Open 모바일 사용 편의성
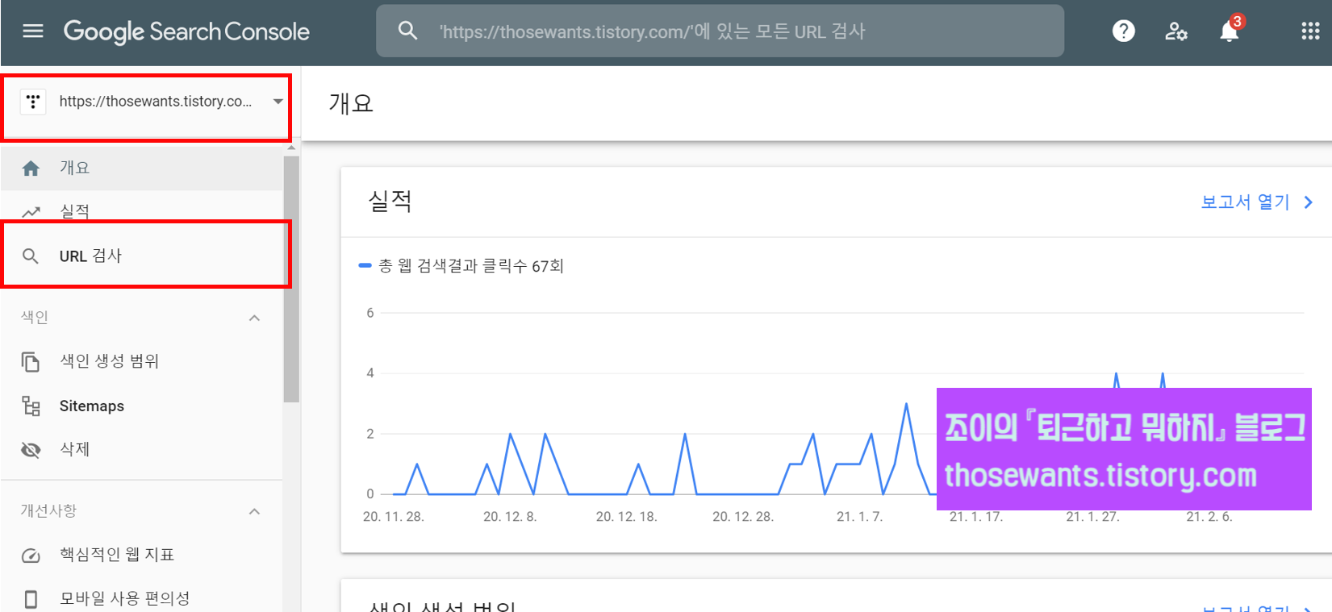 [142, 598]
